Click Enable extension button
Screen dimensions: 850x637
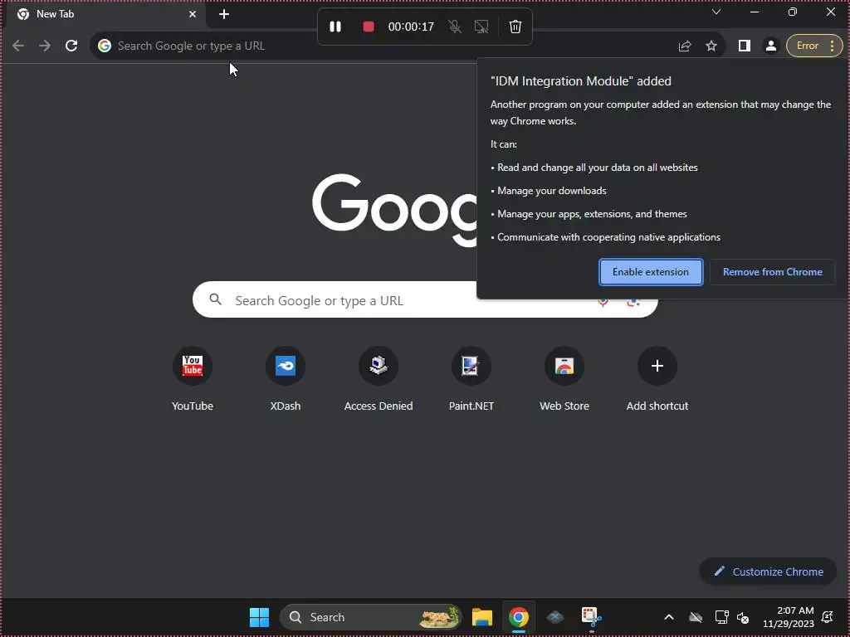(x=651, y=272)
